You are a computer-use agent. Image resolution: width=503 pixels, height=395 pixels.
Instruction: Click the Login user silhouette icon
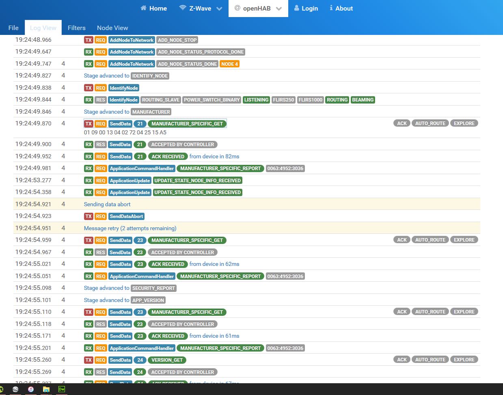[296, 8]
